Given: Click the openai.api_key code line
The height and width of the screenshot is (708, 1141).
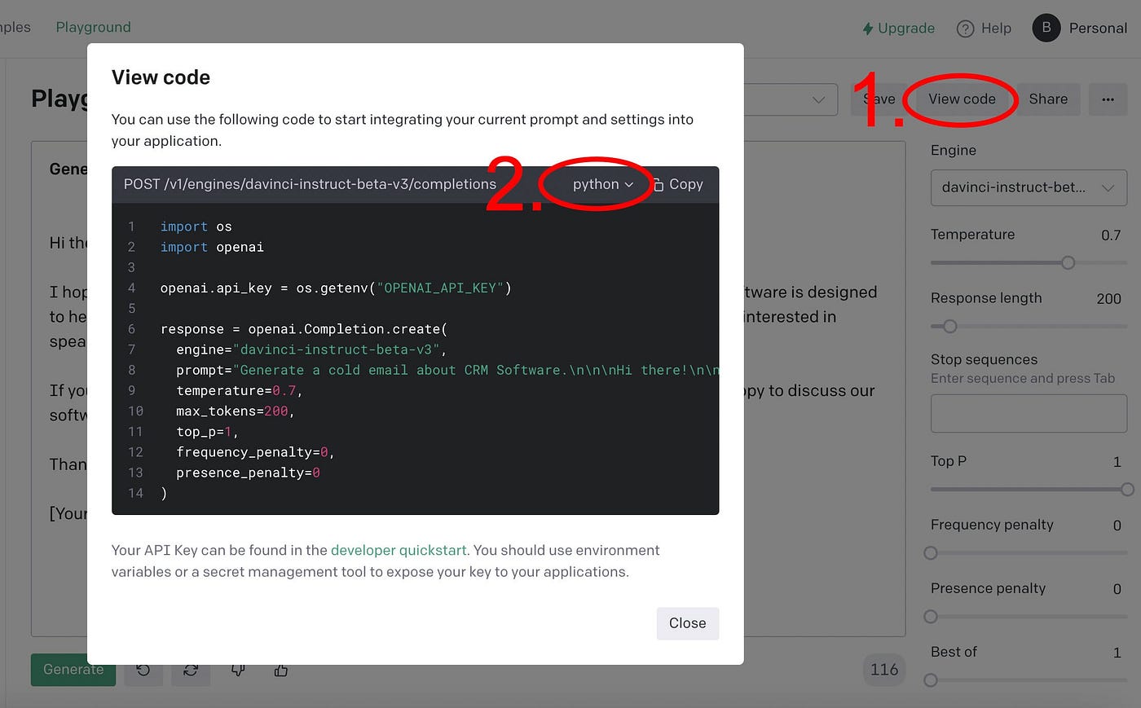Looking at the screenshot, I should pyautogui.click(x=336, y=288).
